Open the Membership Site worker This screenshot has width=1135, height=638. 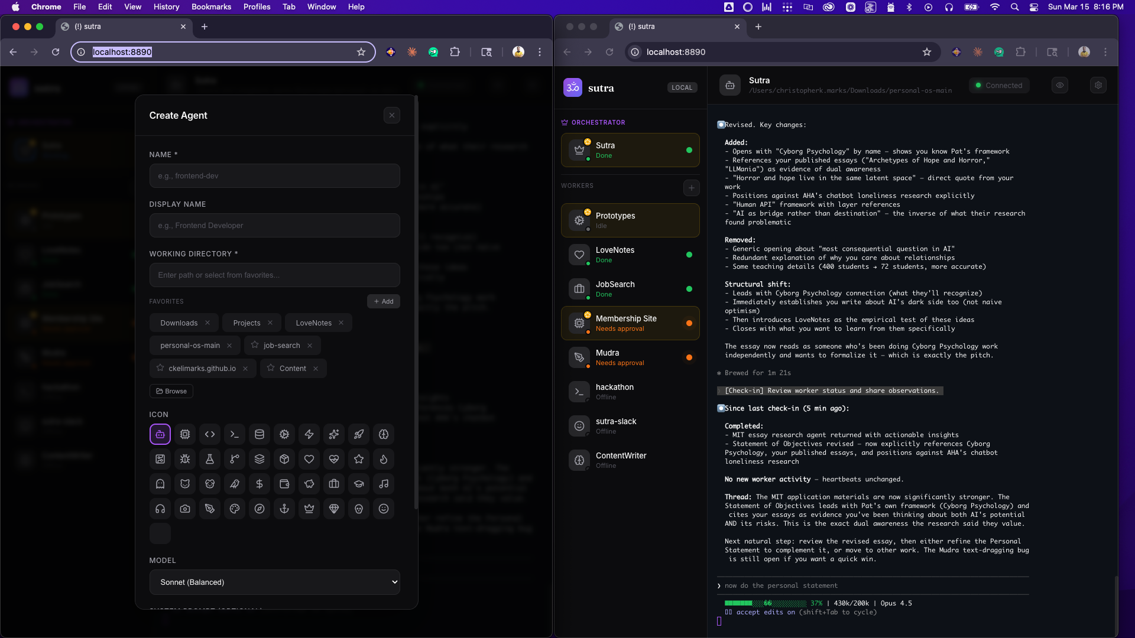coord(630,323)
